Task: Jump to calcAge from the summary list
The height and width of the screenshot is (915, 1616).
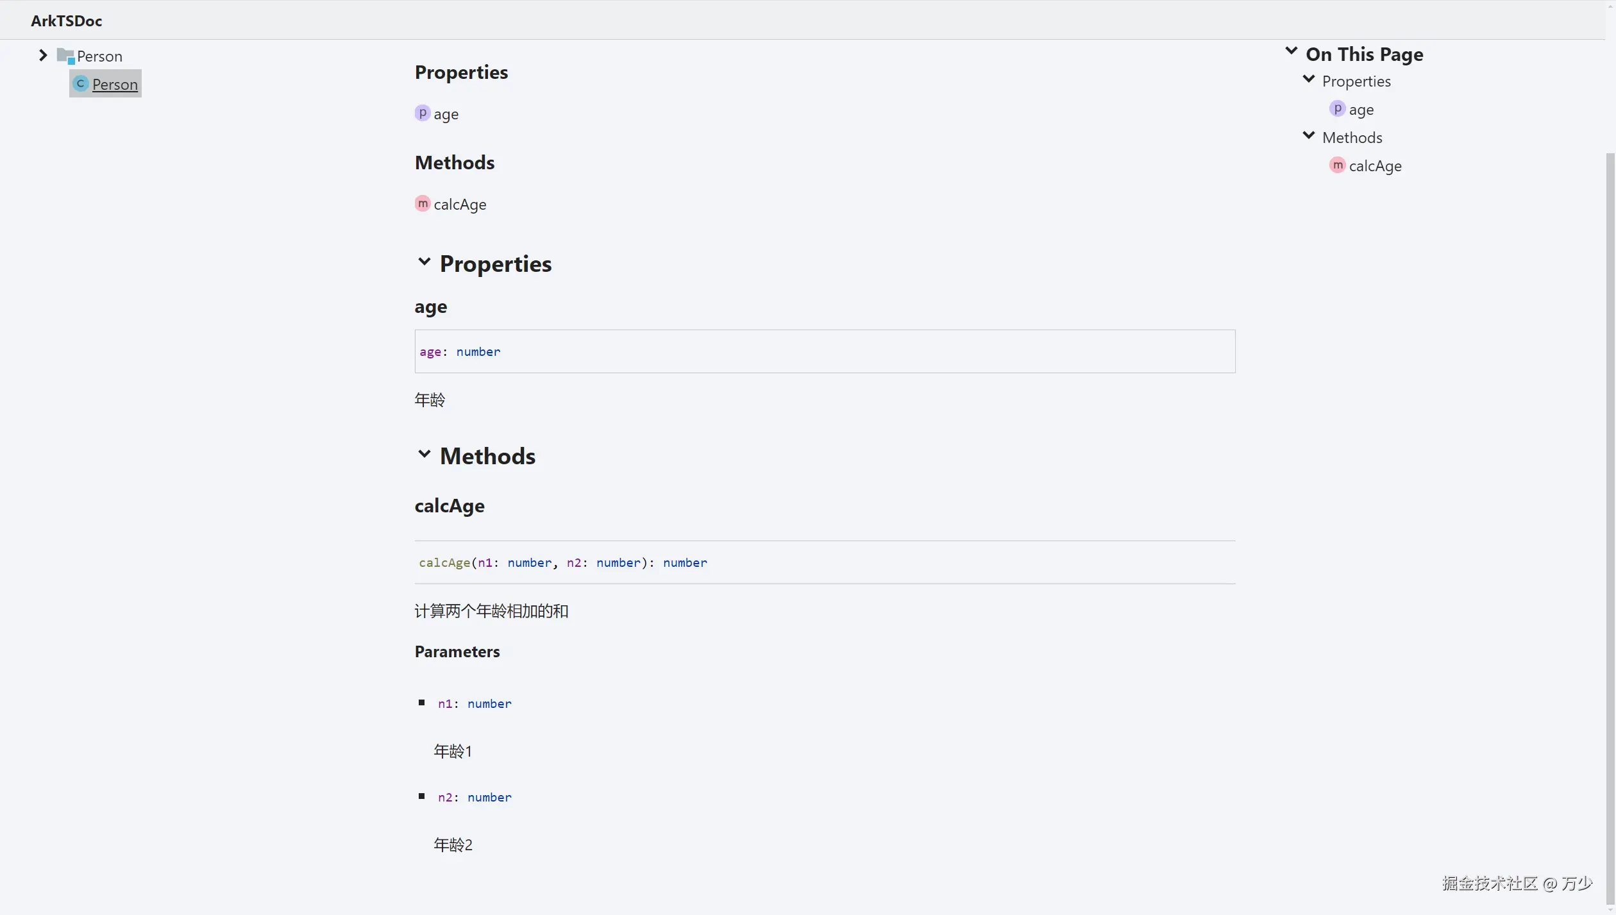Action: (x=460, y=205)
